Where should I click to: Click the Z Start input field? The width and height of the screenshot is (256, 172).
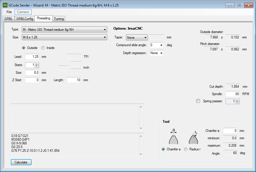(32, 80)
